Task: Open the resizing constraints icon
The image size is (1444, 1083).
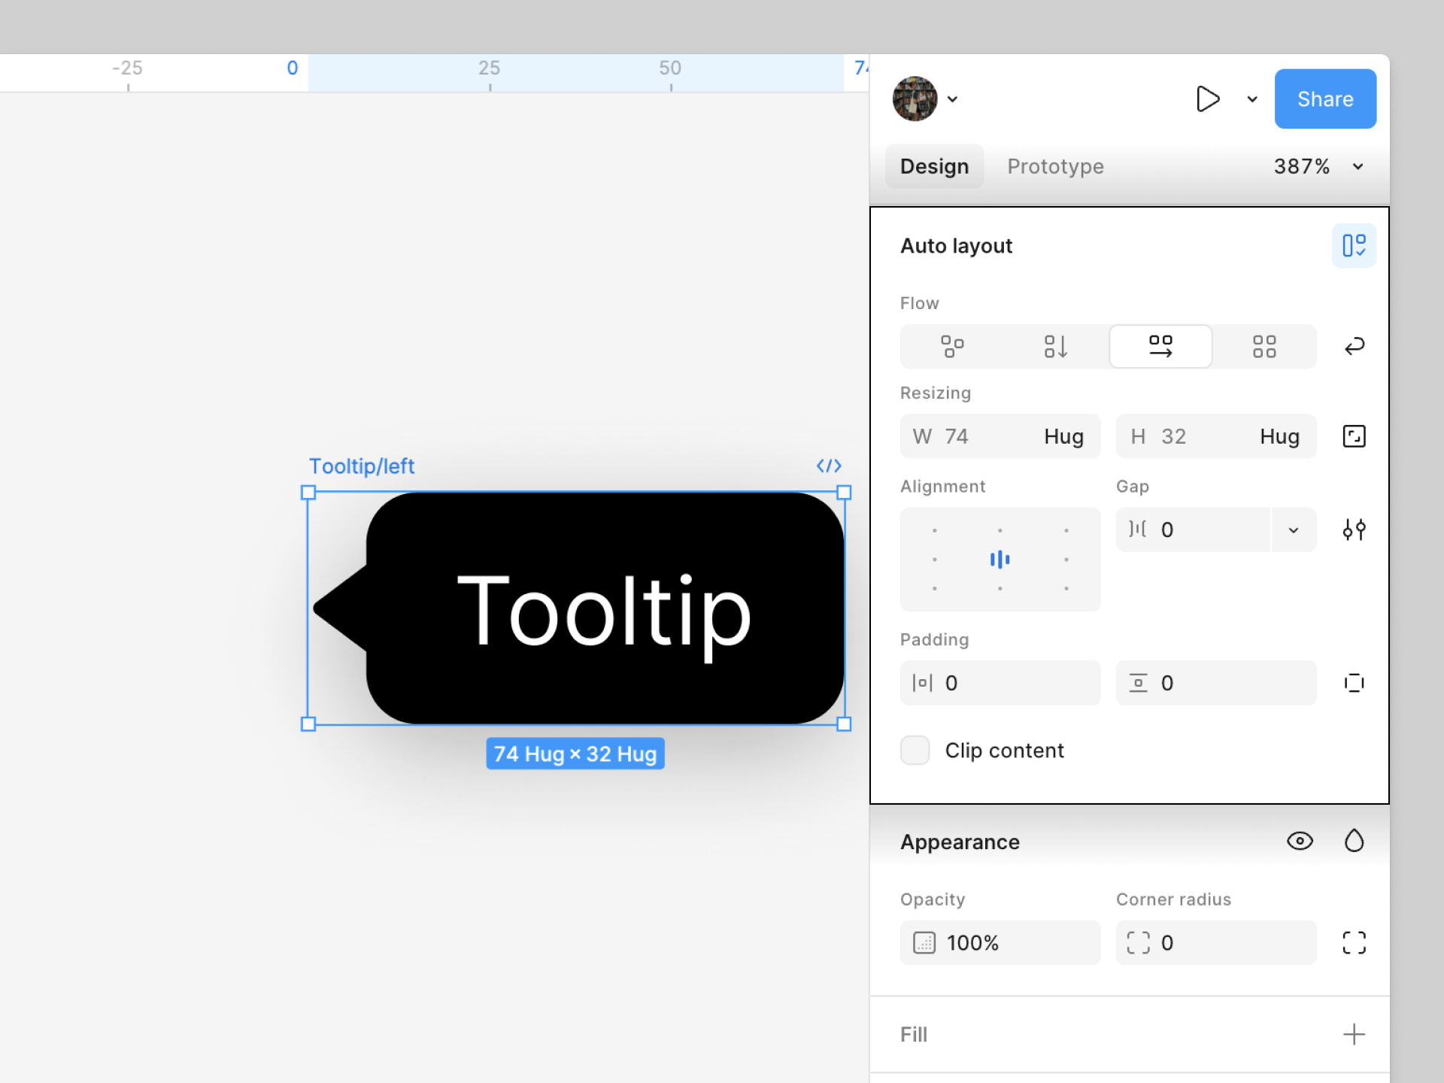Action: point(1354,436)
